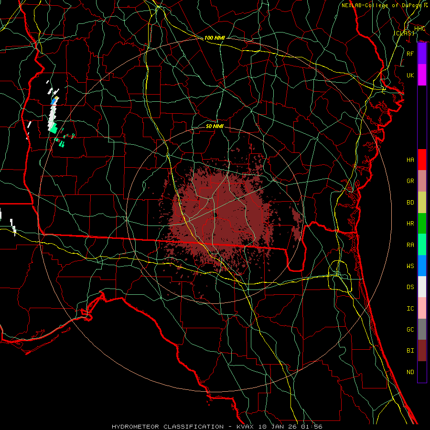This screenshot has width=430, height=430.
Task: Click the 'HHC' product label
Action: pos(419,29)
